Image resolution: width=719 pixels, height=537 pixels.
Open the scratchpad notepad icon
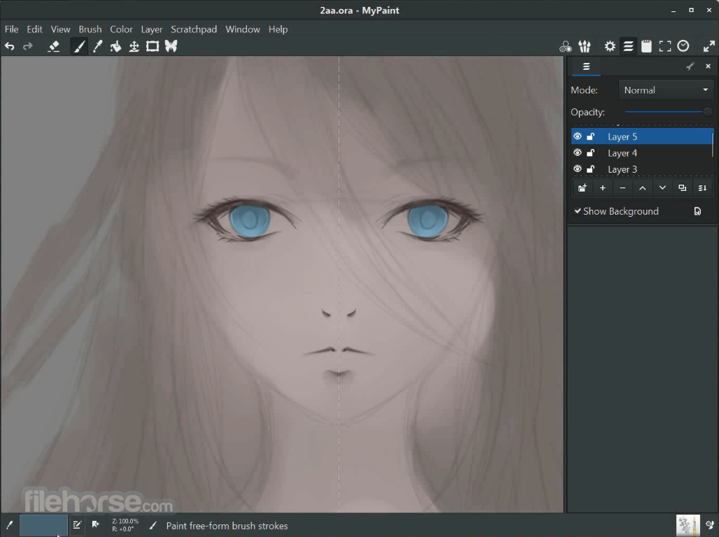coord(646,46)
